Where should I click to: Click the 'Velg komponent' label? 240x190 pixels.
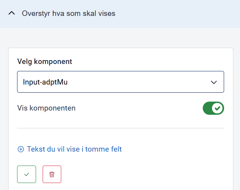click(x=45, y=62)
